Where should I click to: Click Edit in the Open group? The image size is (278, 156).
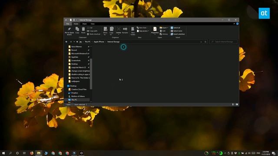(162, 31)
